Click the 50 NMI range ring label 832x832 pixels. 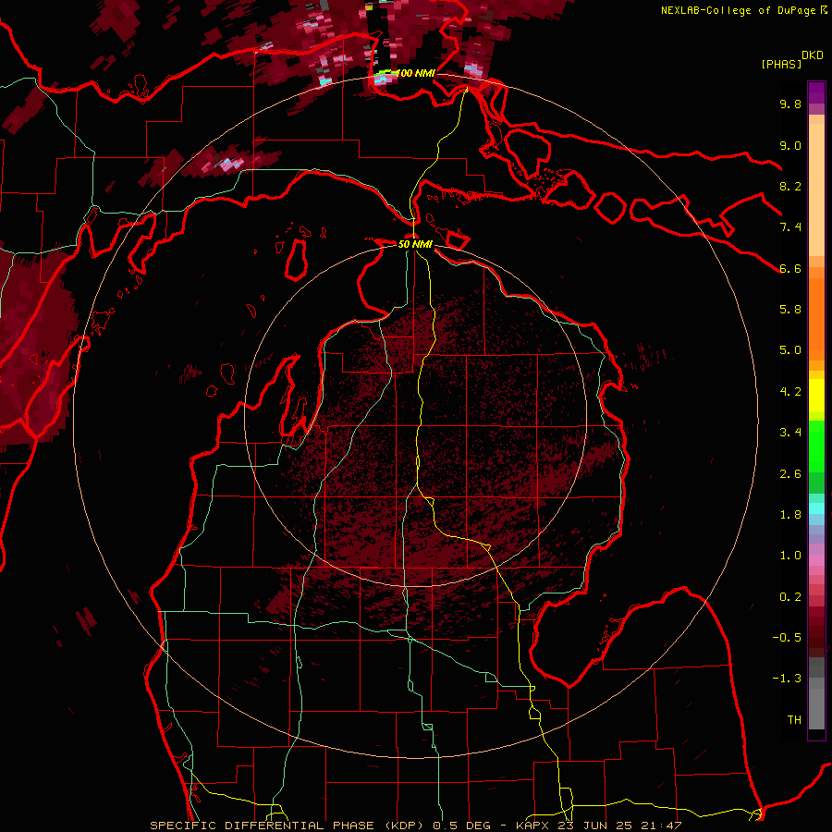[x=415, y=244]
